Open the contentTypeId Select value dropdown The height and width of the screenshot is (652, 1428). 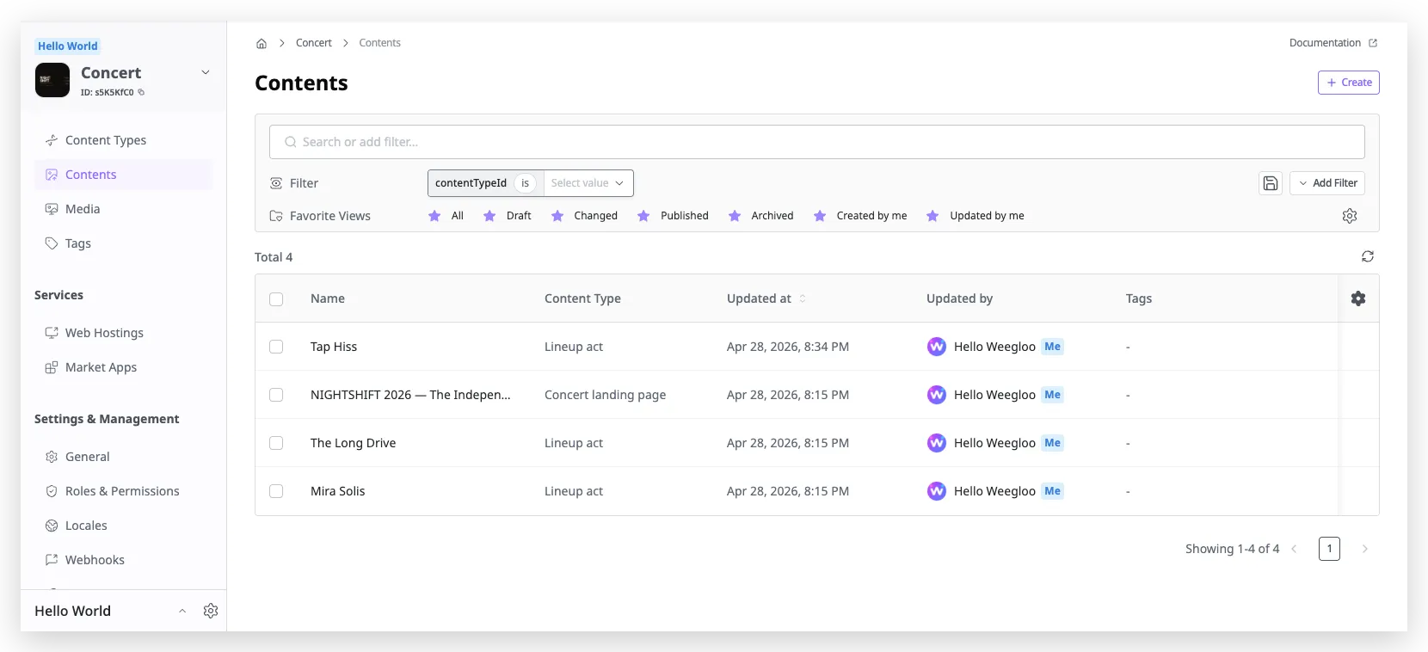tap(588, 183)
